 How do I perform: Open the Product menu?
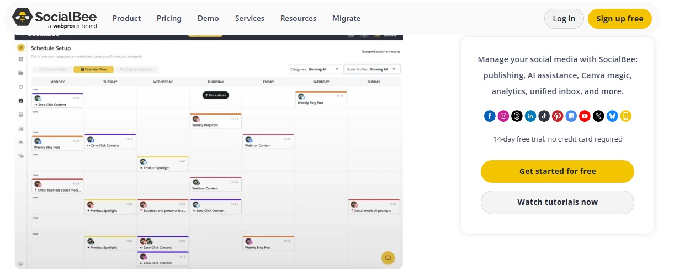click(126, 18)
